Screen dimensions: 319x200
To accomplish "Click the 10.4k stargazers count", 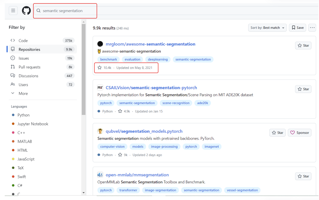I will tap(104, 68).
